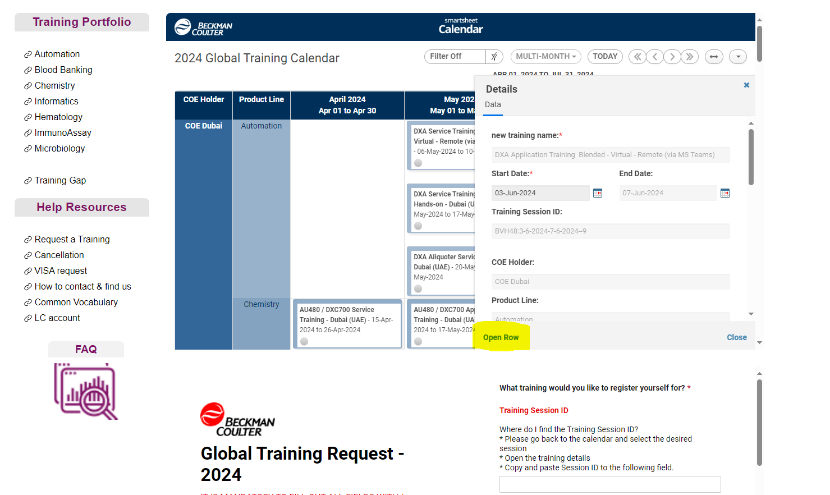
Task: Jump to first period with double-left arrows
Action: [638, 57]
